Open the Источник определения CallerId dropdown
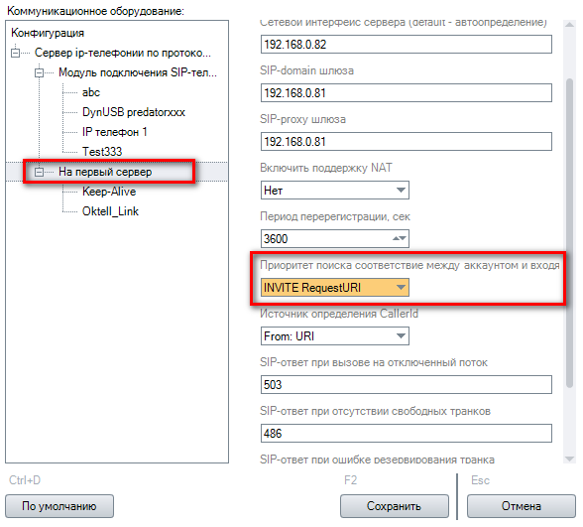This screenshot has width=583, height=527. coord(335,336)
